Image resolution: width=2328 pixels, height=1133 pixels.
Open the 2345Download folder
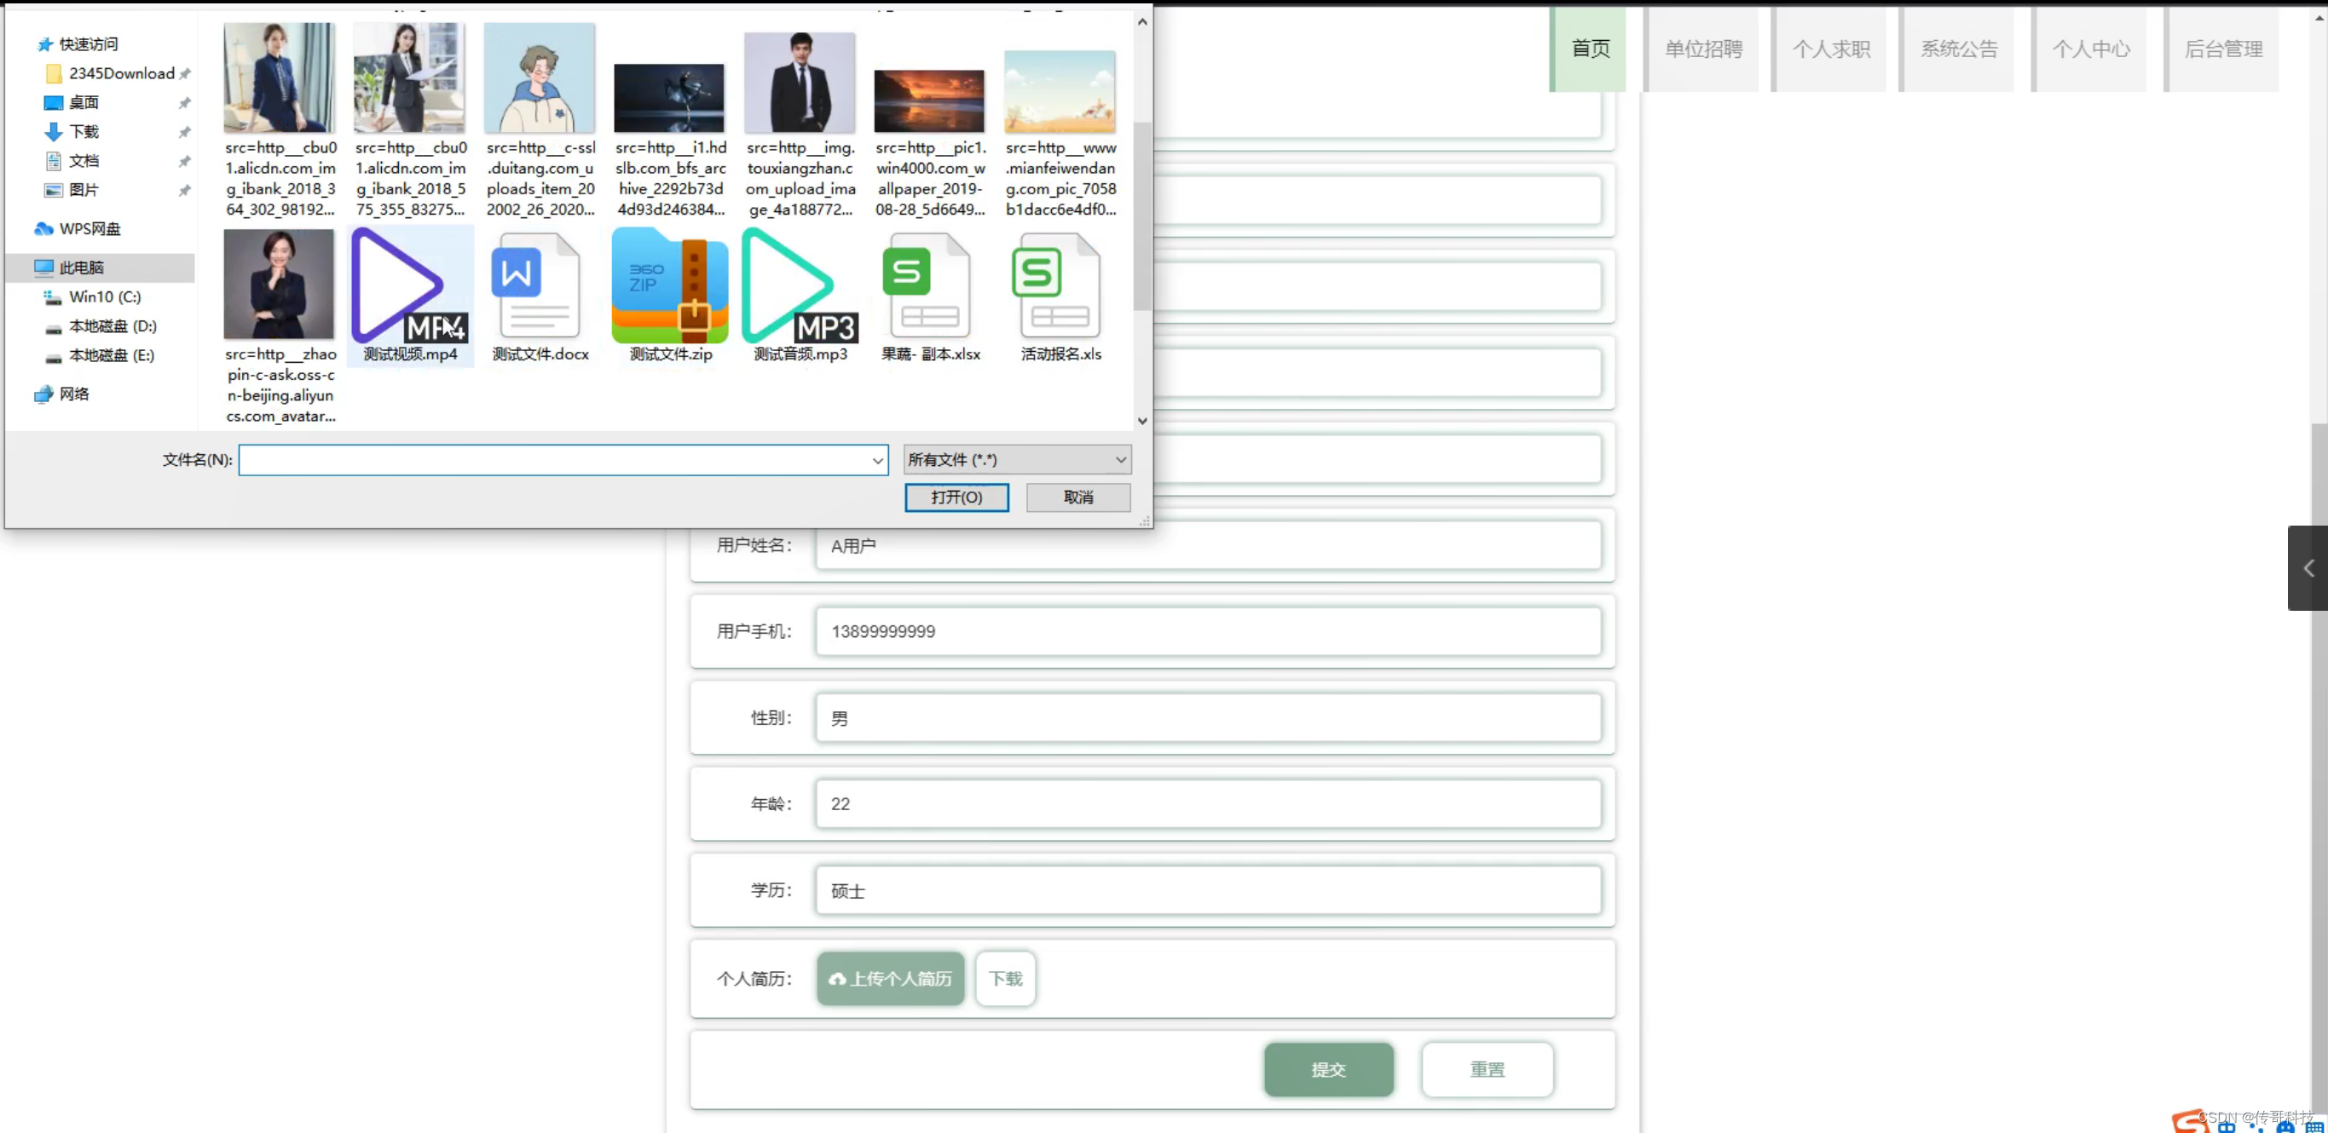pos(121,73)
